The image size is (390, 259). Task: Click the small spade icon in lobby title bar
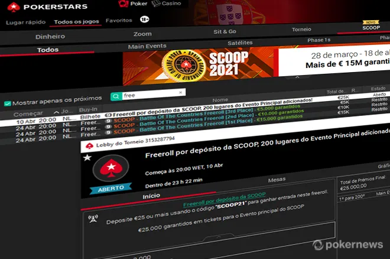[89, 146]
